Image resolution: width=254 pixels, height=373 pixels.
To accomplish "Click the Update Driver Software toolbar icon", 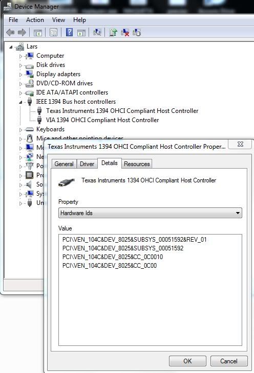I will 113,32.
